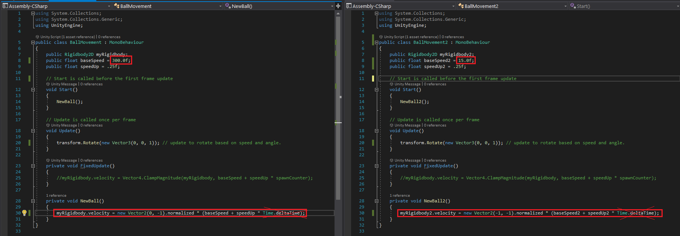
Task: Open the Assembly-CSharp project dropdown in the right editor
Action: (x=401, y=6)
